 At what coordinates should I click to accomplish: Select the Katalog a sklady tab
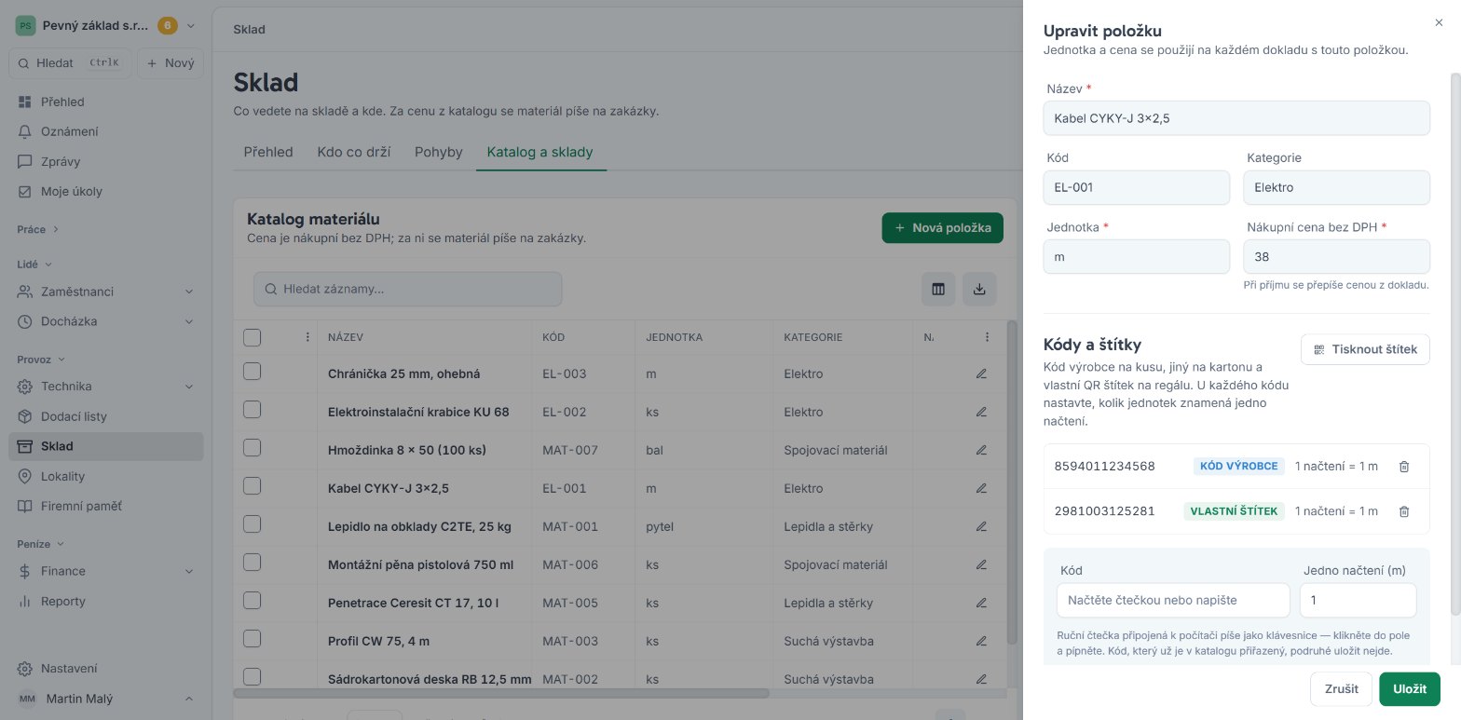(x=539, y=152)
